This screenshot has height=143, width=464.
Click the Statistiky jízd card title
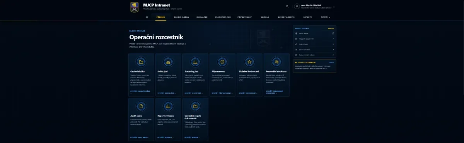coord(191,71)
